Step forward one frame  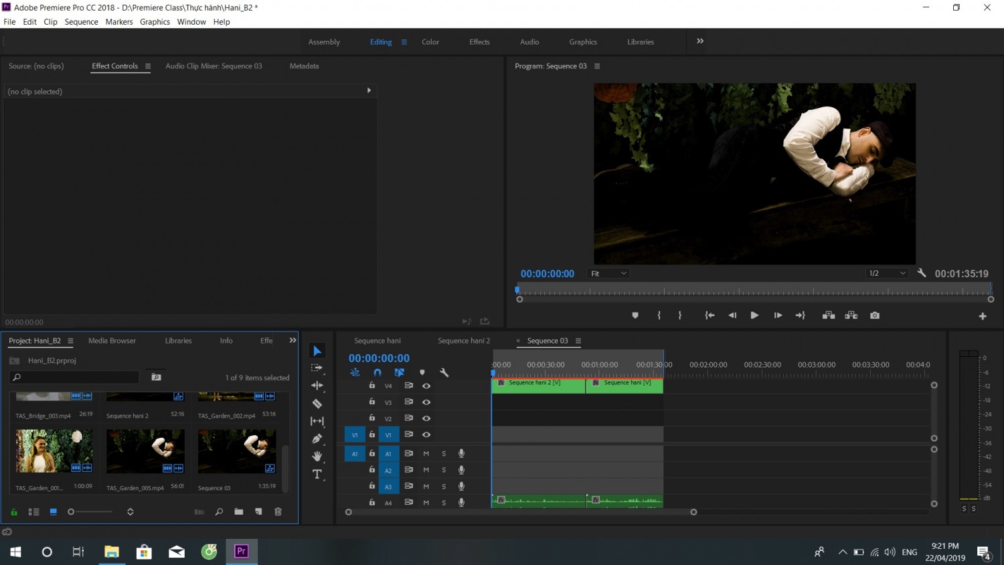778,315
